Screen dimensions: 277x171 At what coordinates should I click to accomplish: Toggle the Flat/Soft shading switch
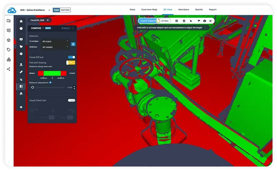[x=71, y=62]
